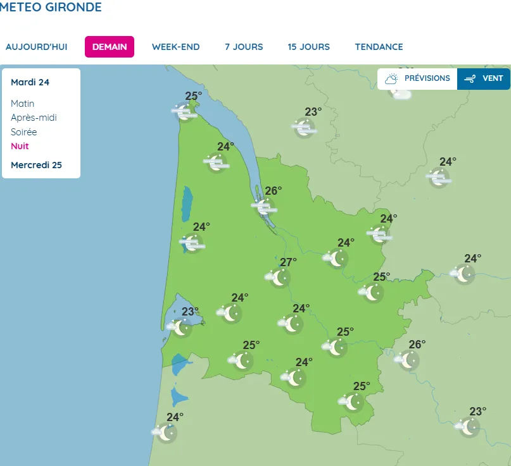This screenshot has width=511, height=466.
Task: Click the sun-cloud icon in Prévisions button
Action: click(391, 79)
